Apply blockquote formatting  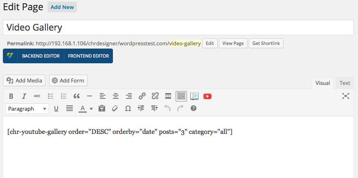(77, 96)
